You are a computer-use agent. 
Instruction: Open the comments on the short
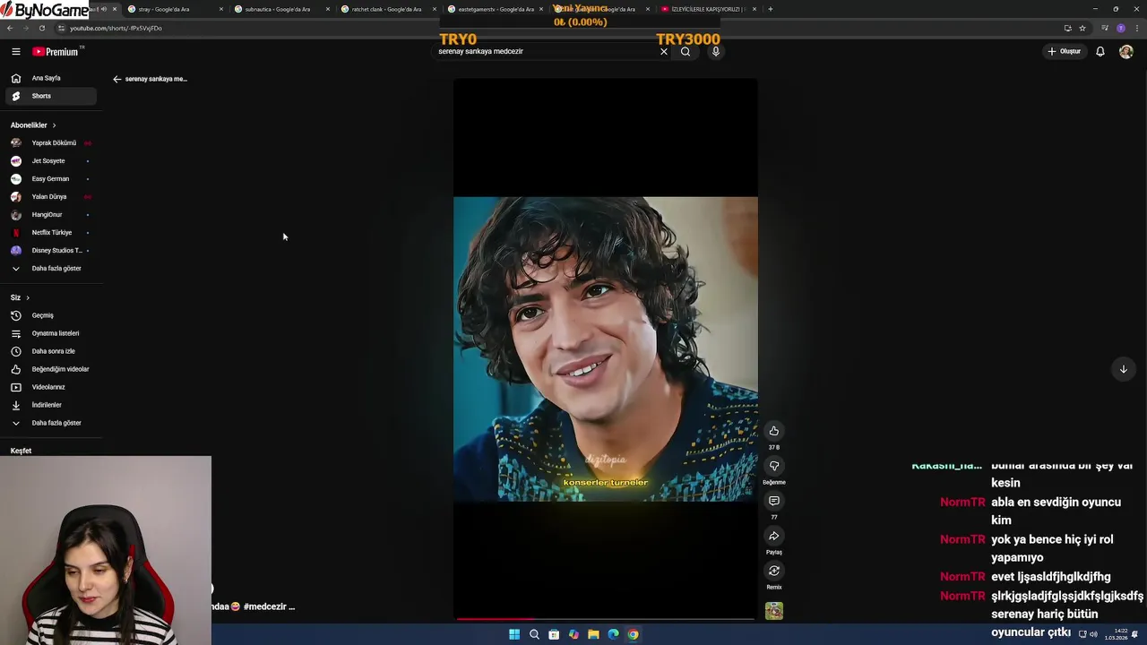coord(774,501)
